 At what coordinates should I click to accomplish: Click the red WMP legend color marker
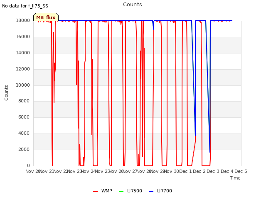(x=95, y=192)
